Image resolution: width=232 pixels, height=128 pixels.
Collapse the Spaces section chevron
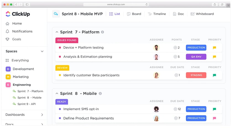(42, 51)
